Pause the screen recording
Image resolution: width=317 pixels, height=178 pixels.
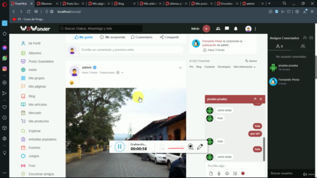(x=120, y=146)
